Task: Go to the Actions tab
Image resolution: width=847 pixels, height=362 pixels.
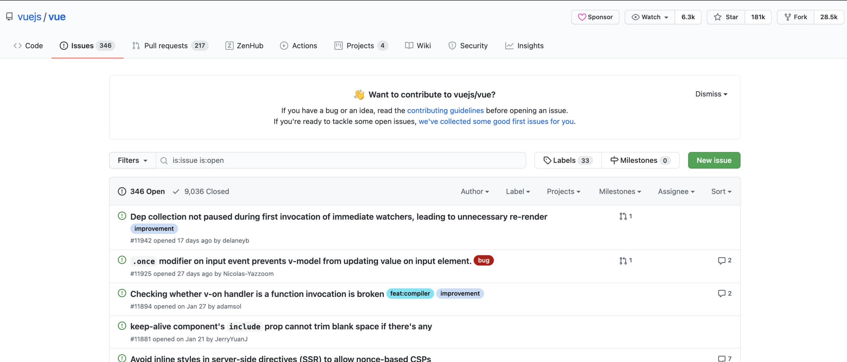Action: [298, 46]
